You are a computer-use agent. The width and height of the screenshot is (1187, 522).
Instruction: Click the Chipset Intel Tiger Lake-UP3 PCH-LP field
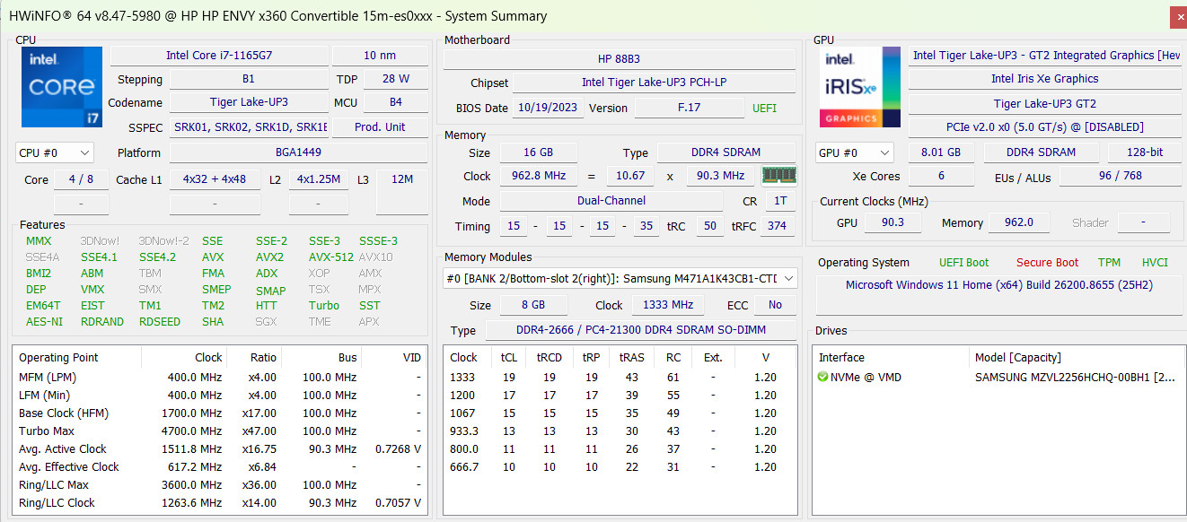coord(654,83)
